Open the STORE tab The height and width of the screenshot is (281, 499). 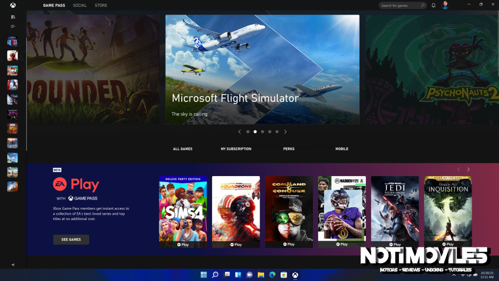click(x=100, y=5)
